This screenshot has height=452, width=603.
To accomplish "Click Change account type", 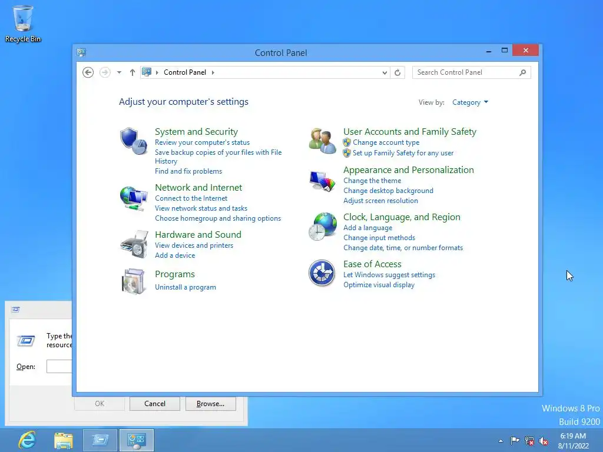I will (386, 142).
